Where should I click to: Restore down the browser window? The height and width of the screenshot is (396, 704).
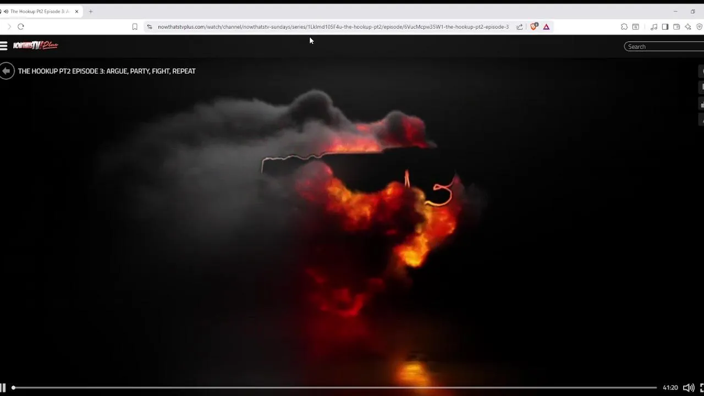coord(692,12)
